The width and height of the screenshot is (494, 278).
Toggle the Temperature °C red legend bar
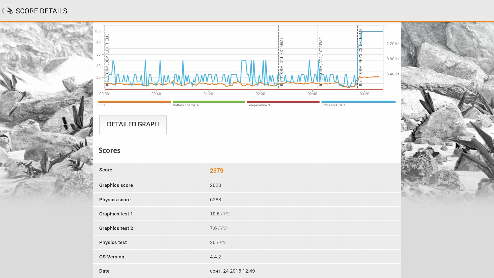(x=283, y=102)
